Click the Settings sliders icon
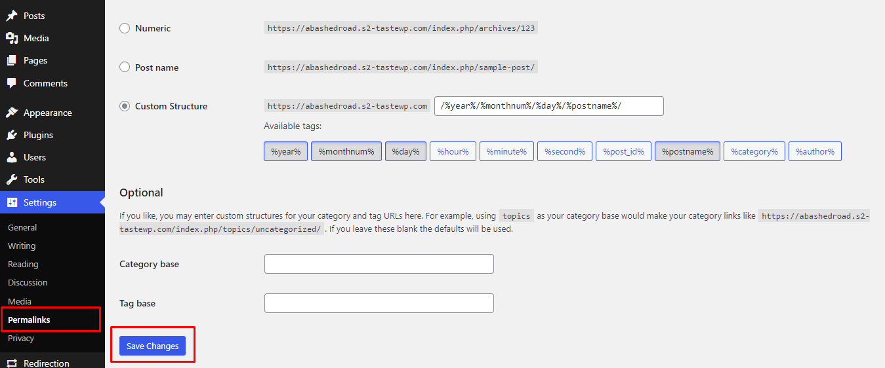The width and height of the screenshot is (885, 368). coord(12,202)
